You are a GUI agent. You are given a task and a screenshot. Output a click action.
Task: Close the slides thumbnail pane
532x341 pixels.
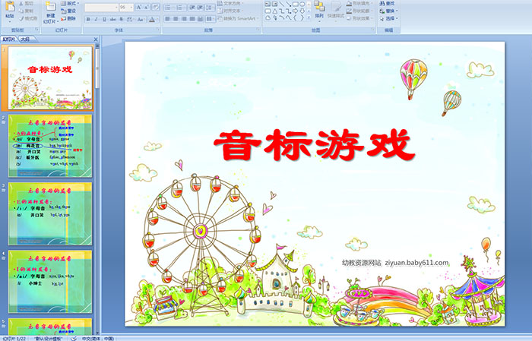pos(96,39)
